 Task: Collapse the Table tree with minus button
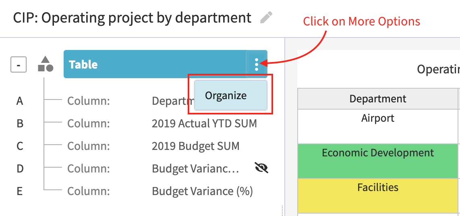pos(19,64)
